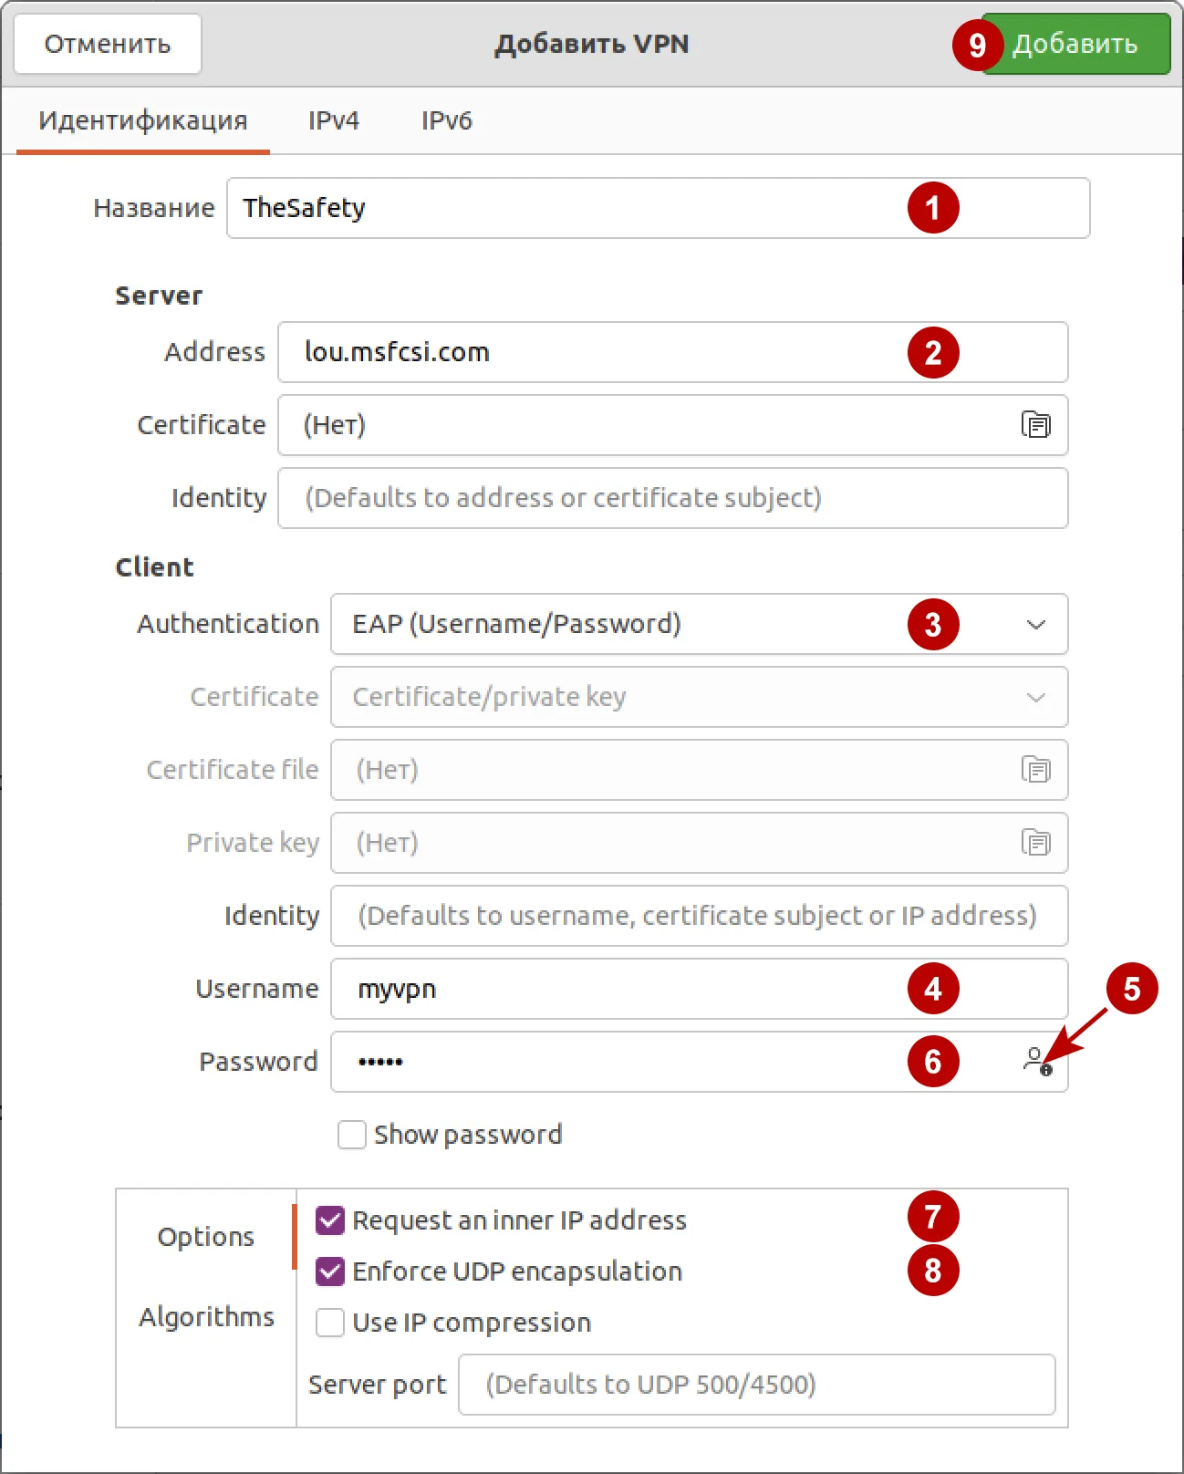Click the server Certificate file browse icon
Viewport: 1184px width, 1474px height.
click(x=1035, y=425)
